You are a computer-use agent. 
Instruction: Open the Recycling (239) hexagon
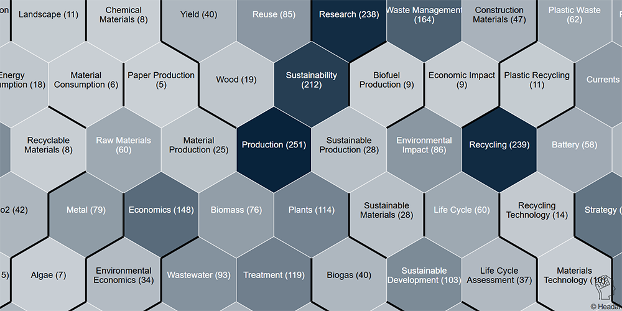click(x=499, y=145)
